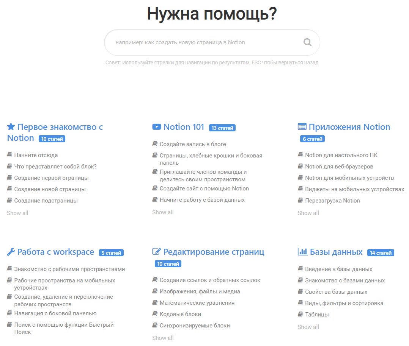Open article Страницы, хлебные крошки и боковая панель
409x346 pixels.
coord(211,159)
